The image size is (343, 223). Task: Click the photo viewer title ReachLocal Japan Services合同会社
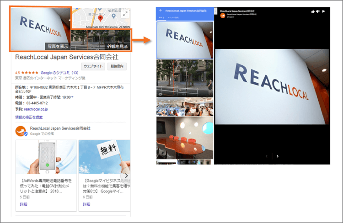tap(237, 11)
